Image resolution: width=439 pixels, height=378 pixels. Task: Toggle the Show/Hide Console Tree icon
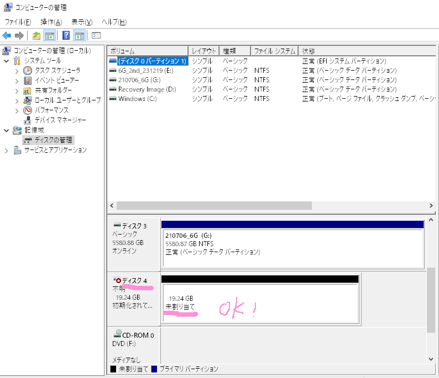[50, 36]
